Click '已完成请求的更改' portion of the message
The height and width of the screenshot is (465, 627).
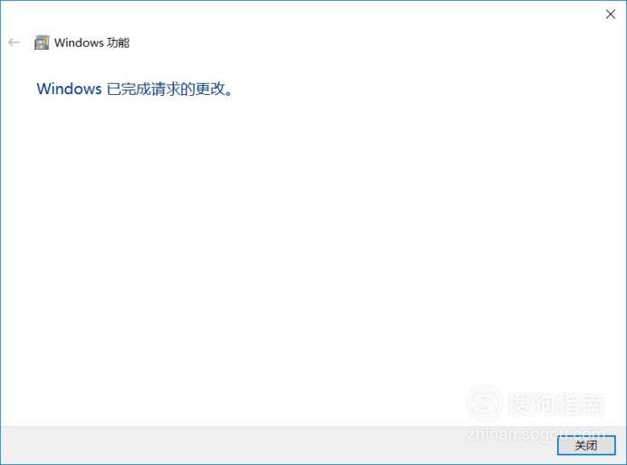[x=166, y=89]
